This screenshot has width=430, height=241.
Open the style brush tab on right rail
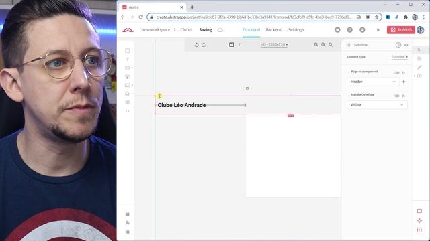coord(419,67)
